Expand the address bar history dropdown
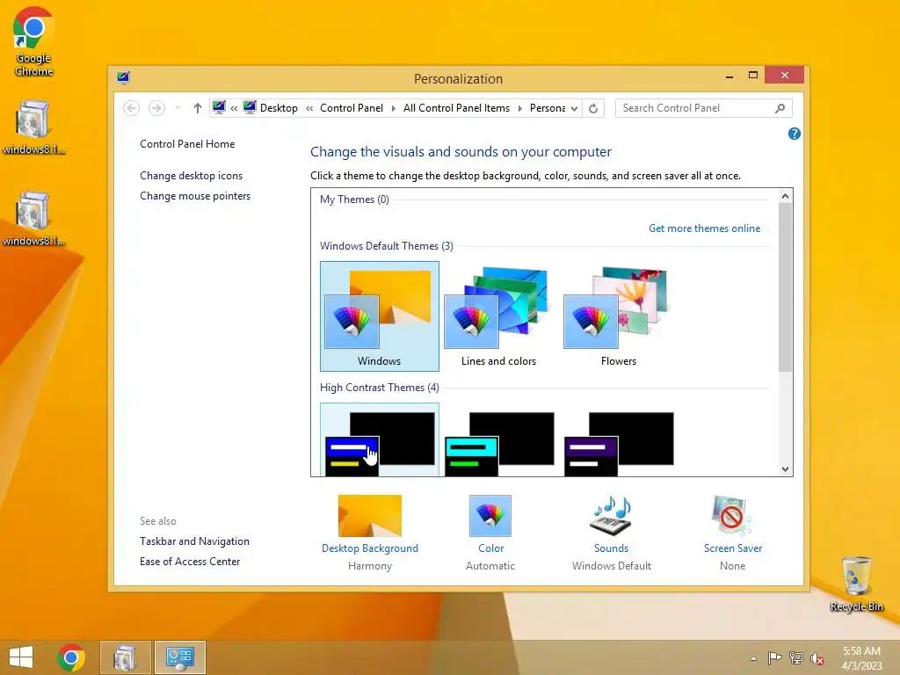The image size is (900, 675). click(x=574, y=108)
